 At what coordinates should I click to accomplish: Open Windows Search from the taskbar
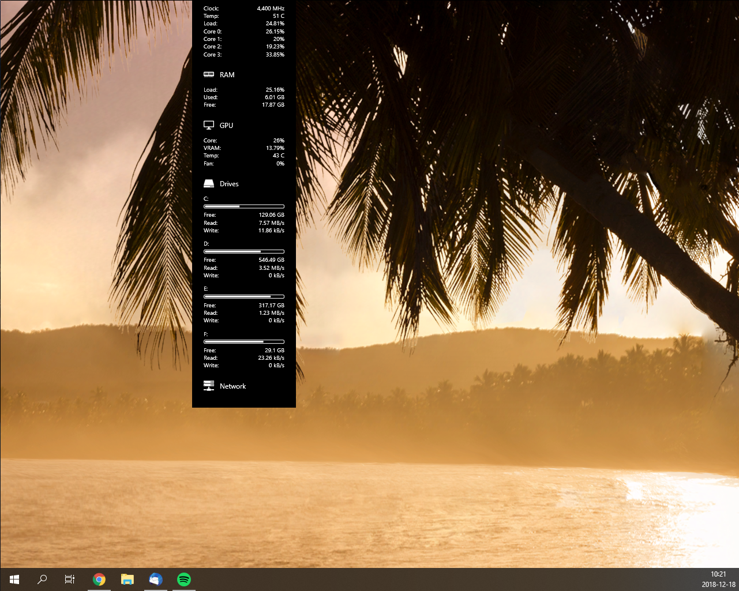[x=42, y=579]
